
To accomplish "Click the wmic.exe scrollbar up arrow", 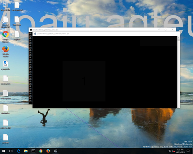I will click(x=178, y=37).
